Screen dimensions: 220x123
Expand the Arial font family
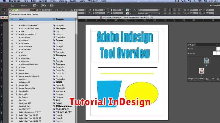point(17,52)
